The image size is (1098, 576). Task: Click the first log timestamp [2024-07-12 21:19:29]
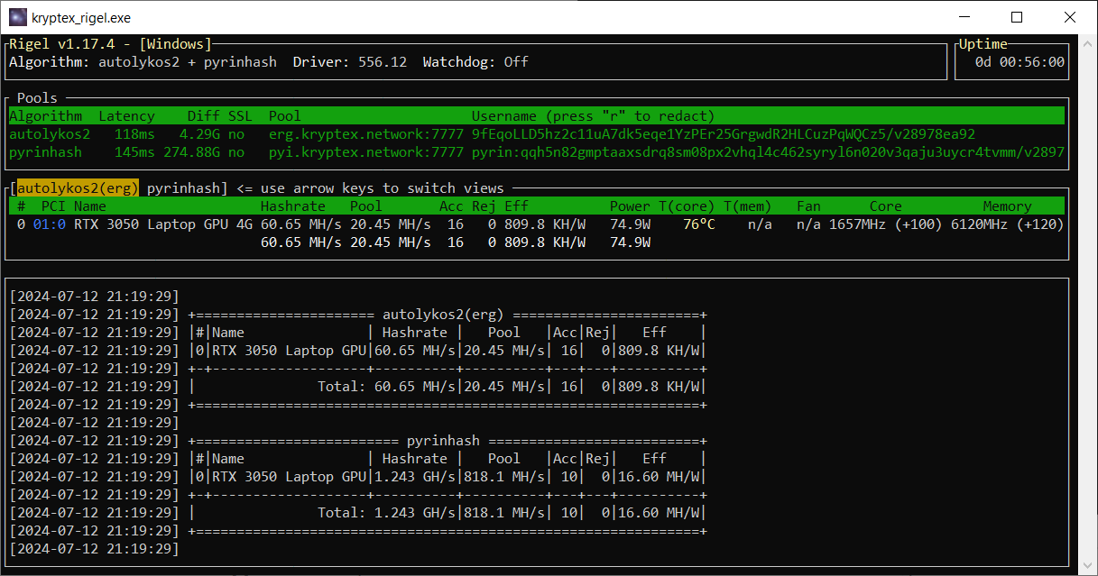(94, 297)
